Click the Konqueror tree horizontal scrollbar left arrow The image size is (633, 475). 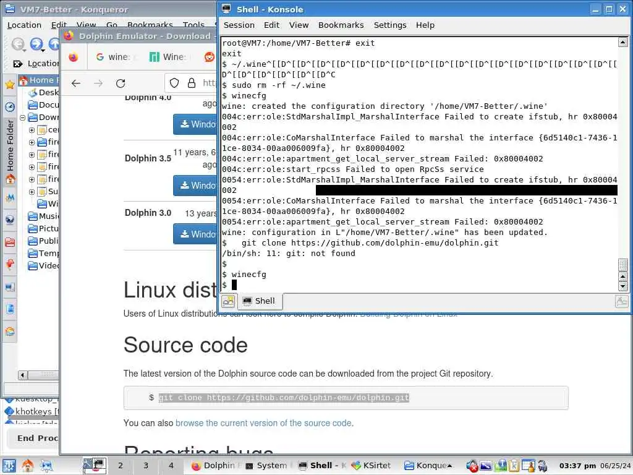[x=23, y=375]
